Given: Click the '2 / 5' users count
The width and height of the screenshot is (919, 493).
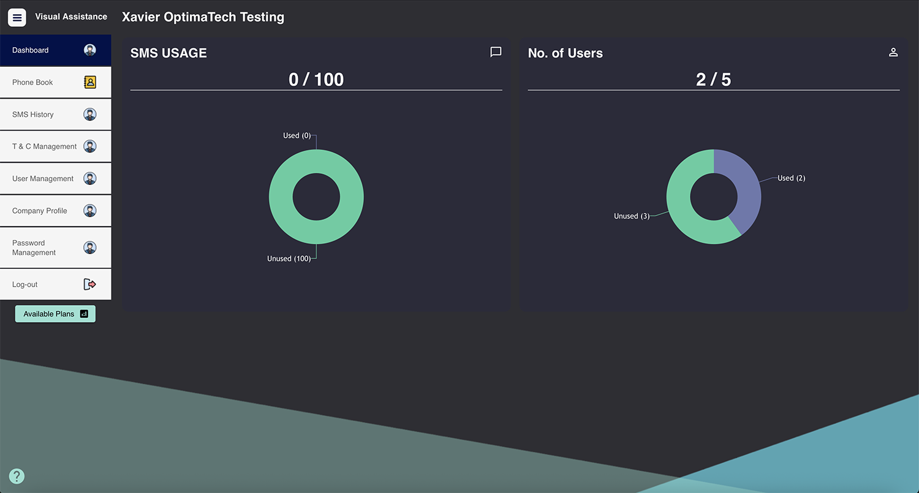Looking at the screenshot, I should pos(714,80).
